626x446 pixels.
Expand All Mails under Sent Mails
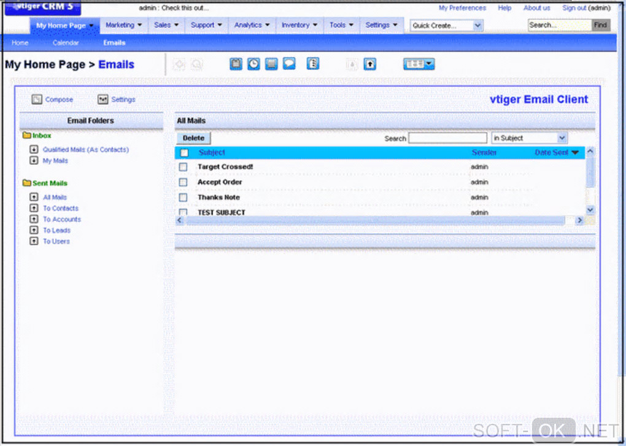click(x=34, y=197)
